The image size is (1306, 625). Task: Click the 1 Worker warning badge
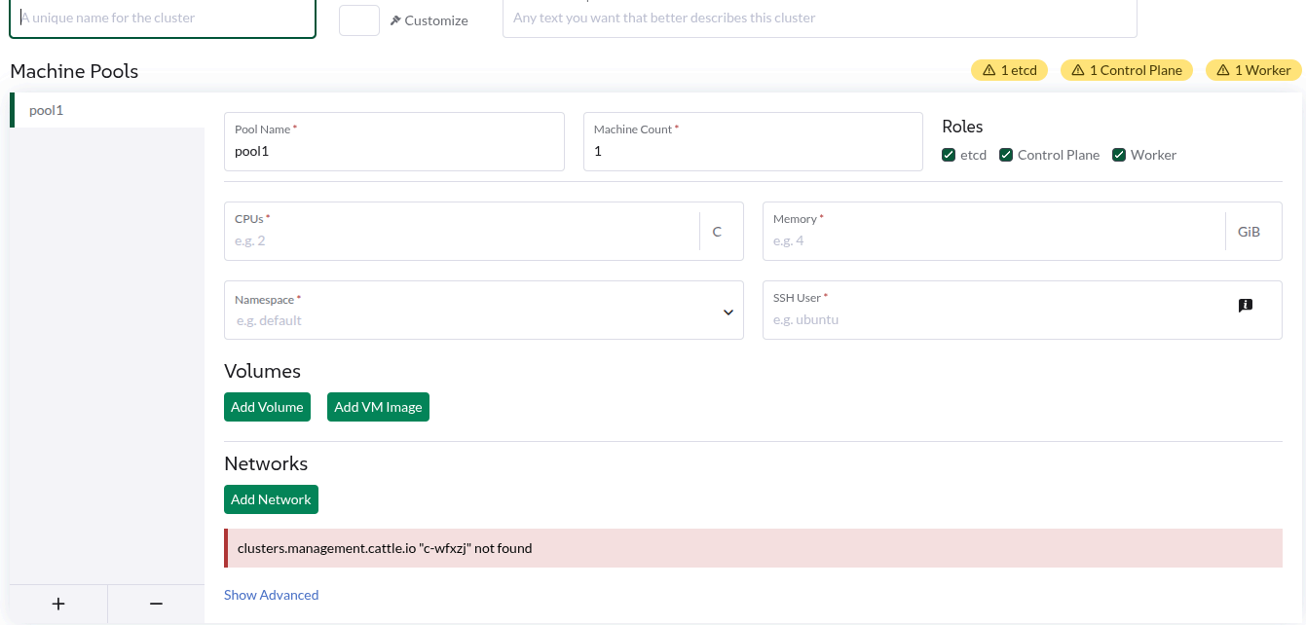(x=1253, y=70)
